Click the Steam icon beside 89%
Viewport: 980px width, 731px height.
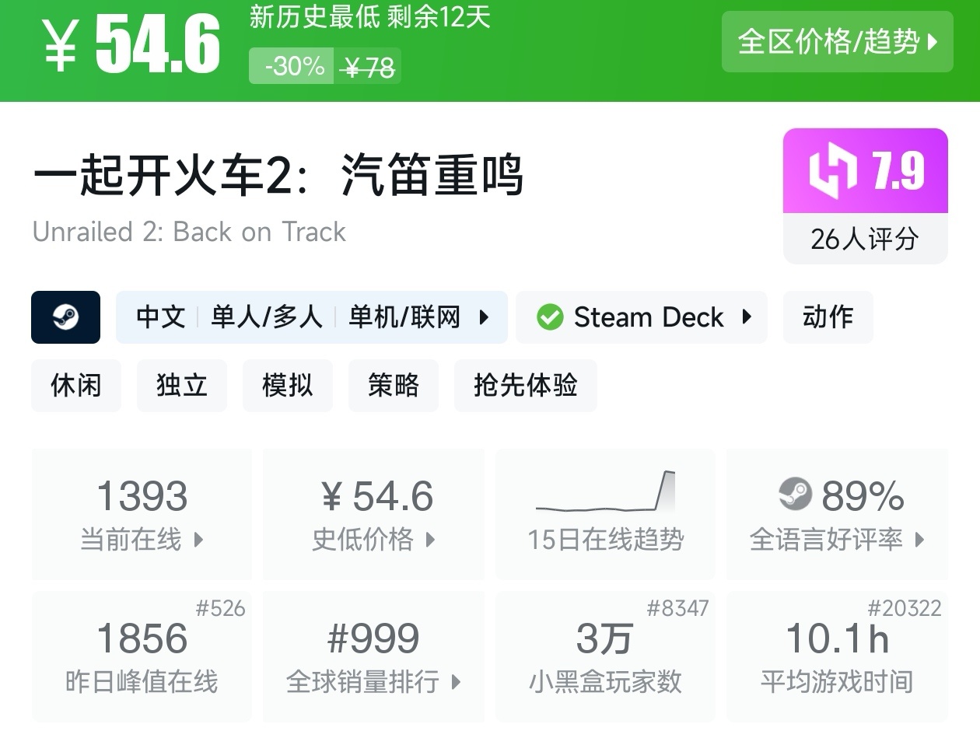795,495
